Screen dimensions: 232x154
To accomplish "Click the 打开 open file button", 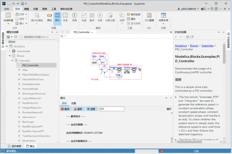I will (x=20, y=14).
